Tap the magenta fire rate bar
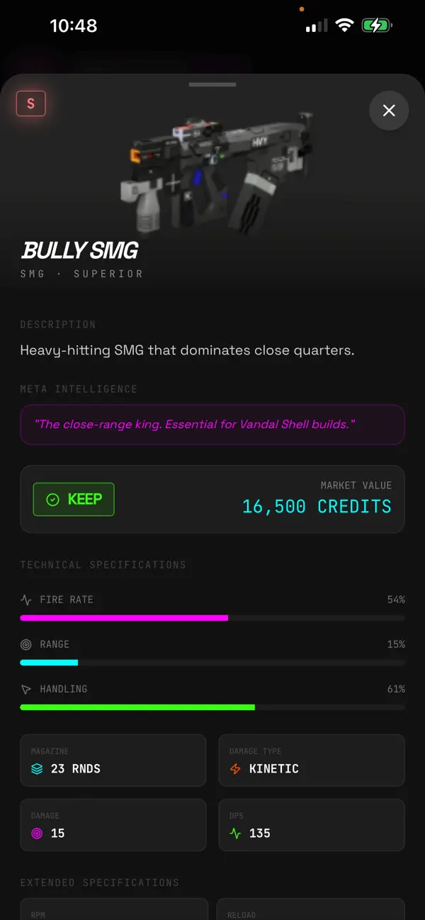The image size is (425, 920). point(124,618)
